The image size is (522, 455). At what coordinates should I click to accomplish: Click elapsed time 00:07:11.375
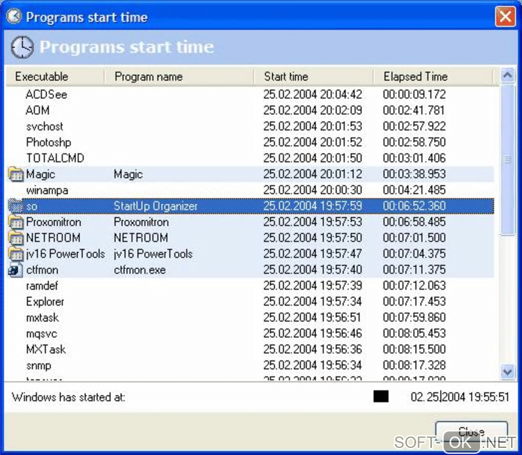coord(414,270)
